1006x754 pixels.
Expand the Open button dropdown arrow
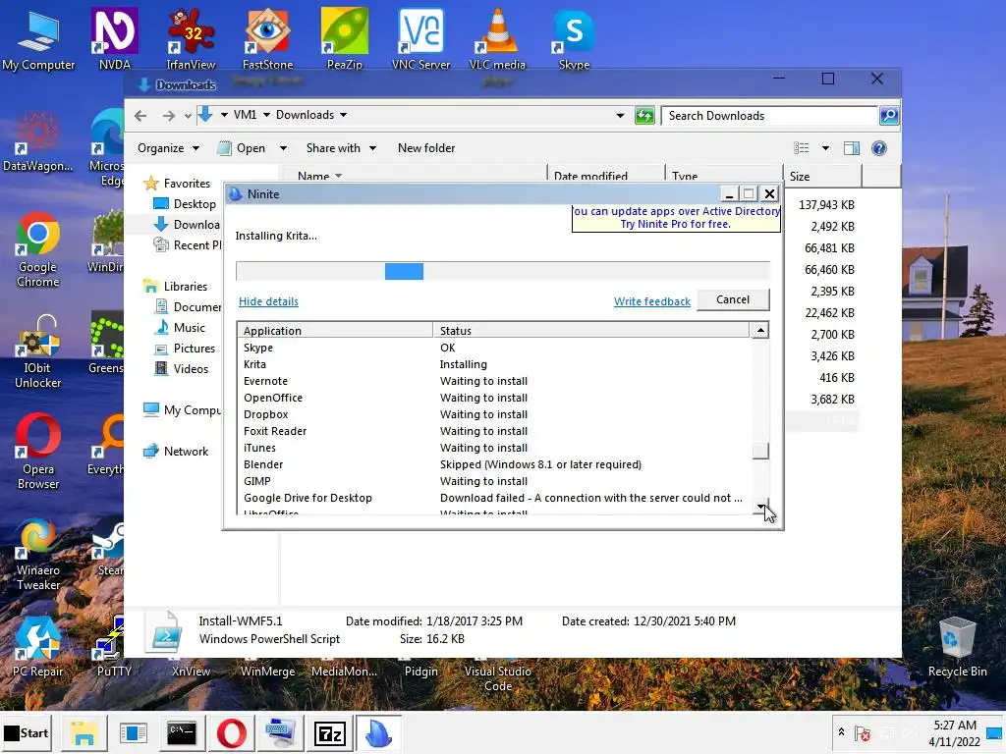point(283,148)
